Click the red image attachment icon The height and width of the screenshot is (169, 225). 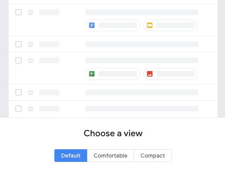[150, 74]
